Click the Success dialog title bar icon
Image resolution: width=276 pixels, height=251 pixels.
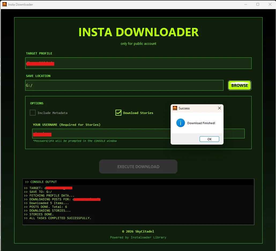[176, 108]
